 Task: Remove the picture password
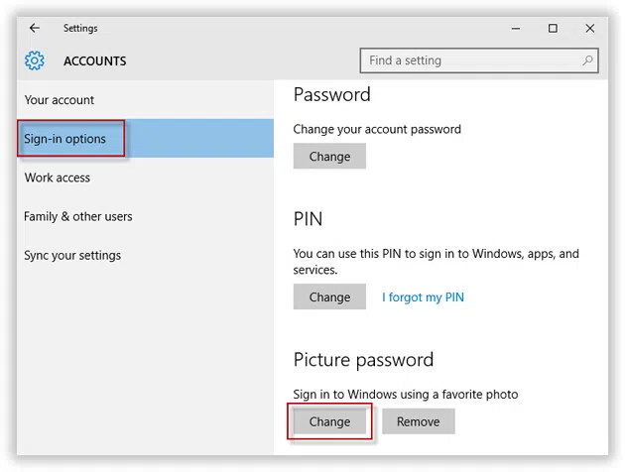click(x=418, y=421)
